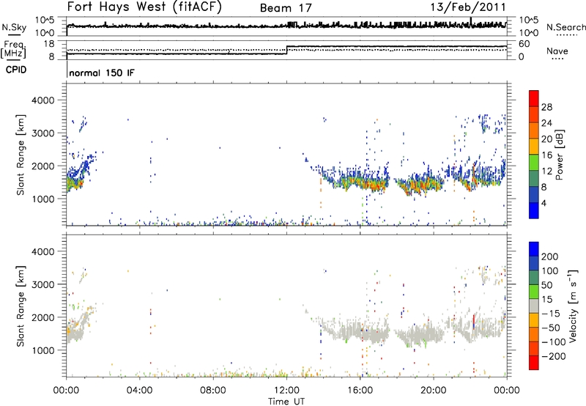Click the '-50' tick on the velocity colorbar
The height and width of the screenshot is (406, 586).
click(551, 328)
